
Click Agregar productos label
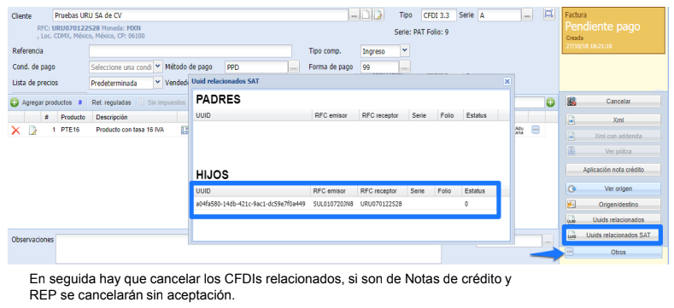(x=47, y=102)
